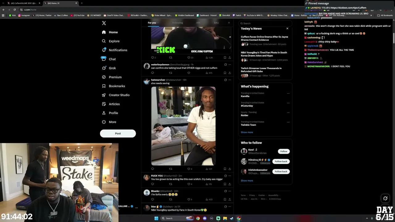This screenshot has width=395, height=222.
Task: Share the Bbankz post
Action: click(230, 199)
